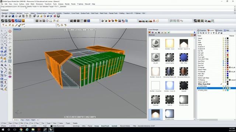This screenshot has width=236, height=132.
Task: Switch to the Top viewport tab
Action: pos(22,120)
